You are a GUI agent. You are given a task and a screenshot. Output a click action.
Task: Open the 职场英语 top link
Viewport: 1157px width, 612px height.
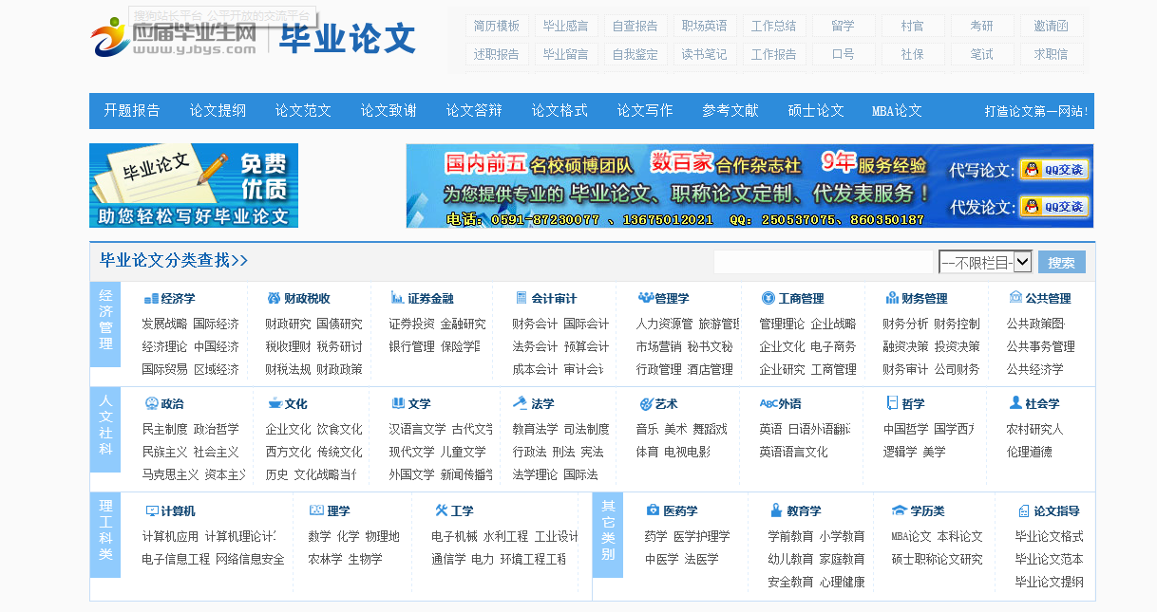705,26
